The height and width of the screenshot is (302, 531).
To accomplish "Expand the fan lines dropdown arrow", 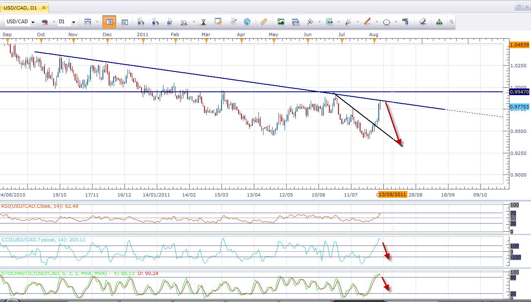I will pyautogui.click(x=358, y=22).
